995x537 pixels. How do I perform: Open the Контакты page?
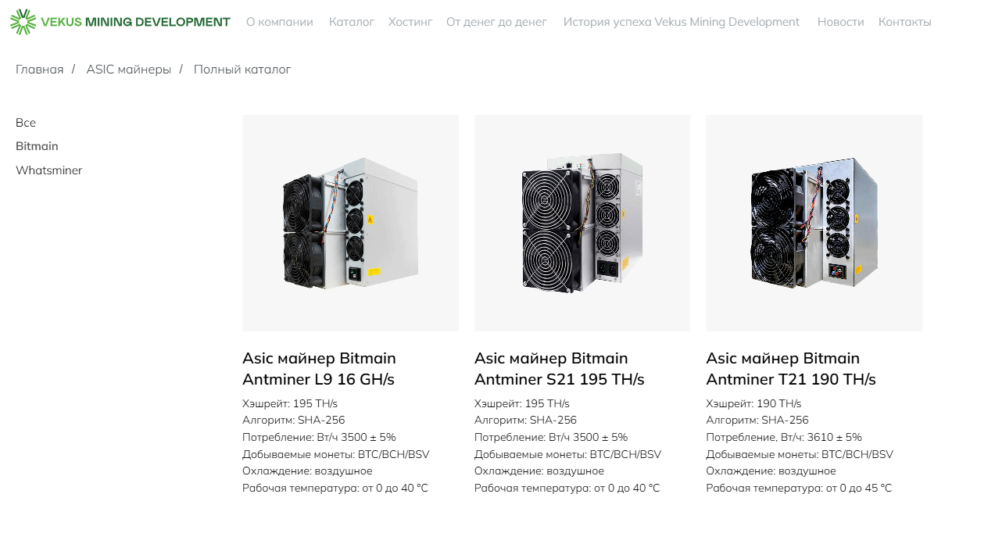click(x=904, y=22)
